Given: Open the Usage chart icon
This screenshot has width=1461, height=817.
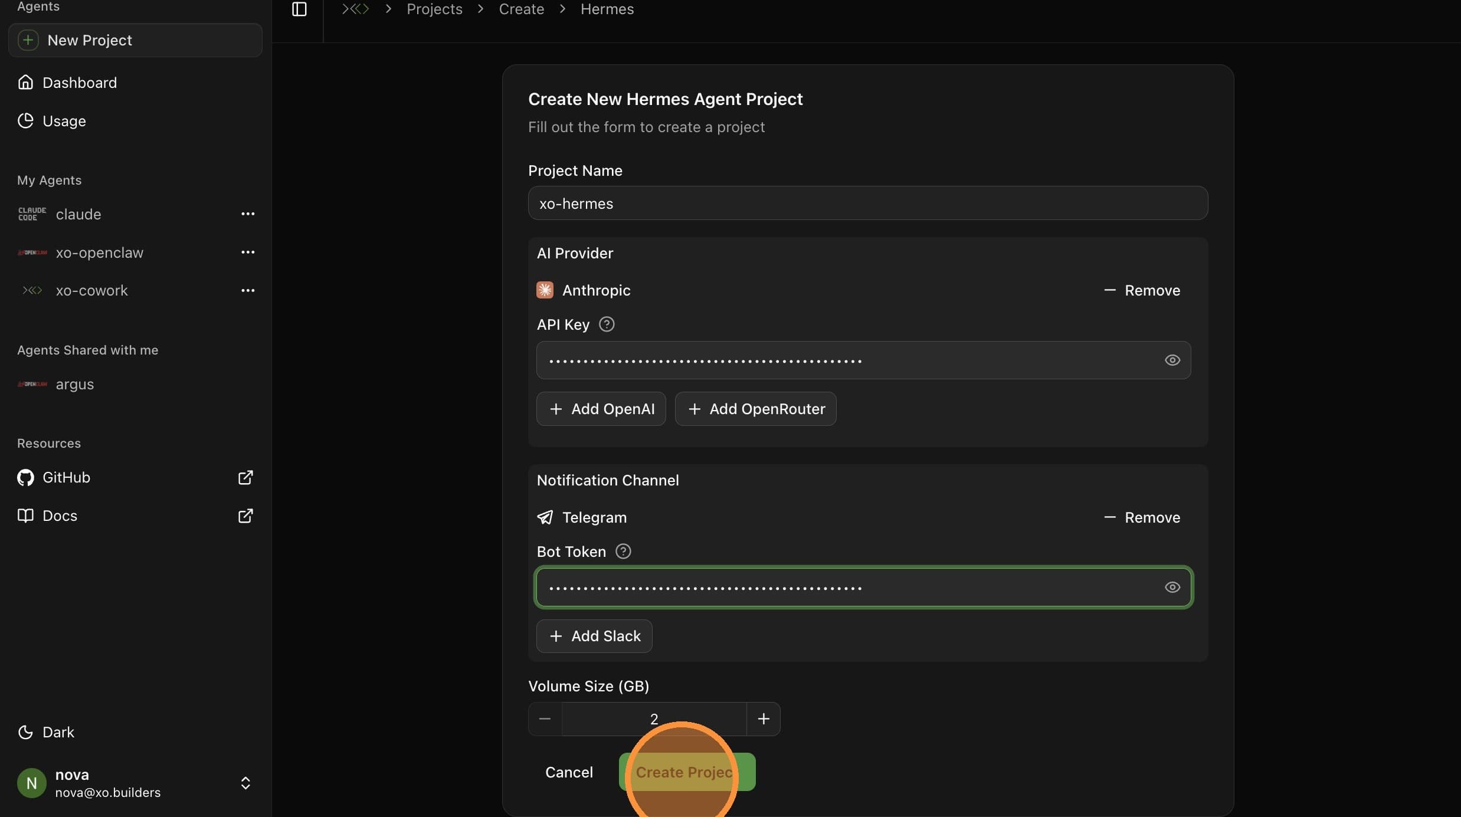Looking at the screenshot, I should [x=25, y=120].
